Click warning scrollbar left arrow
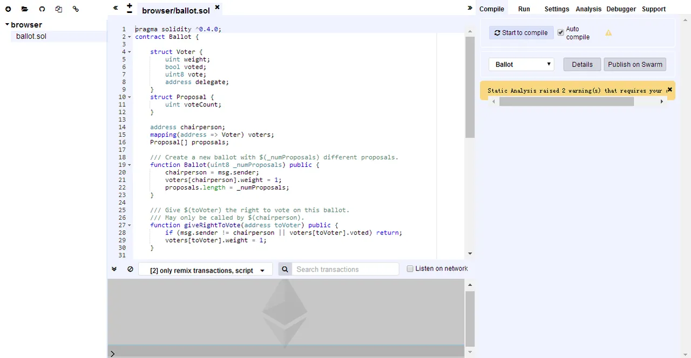The height and width of the screenshot is (358, 691). (x=493, y=102)
